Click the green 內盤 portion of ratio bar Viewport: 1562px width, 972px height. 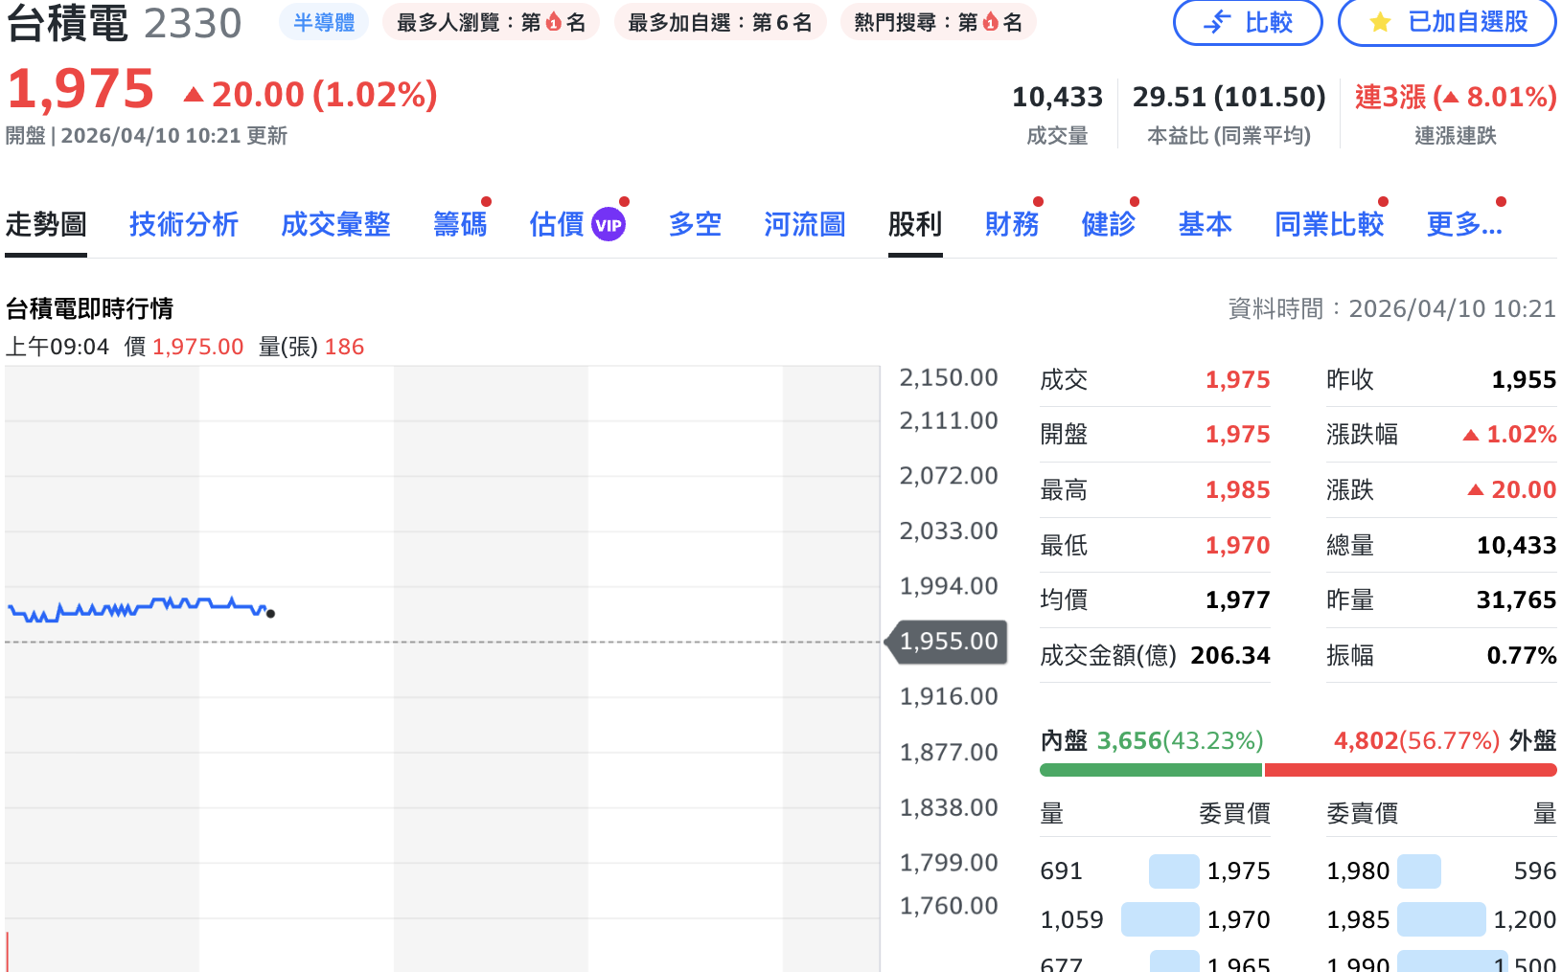(1150, 770)
